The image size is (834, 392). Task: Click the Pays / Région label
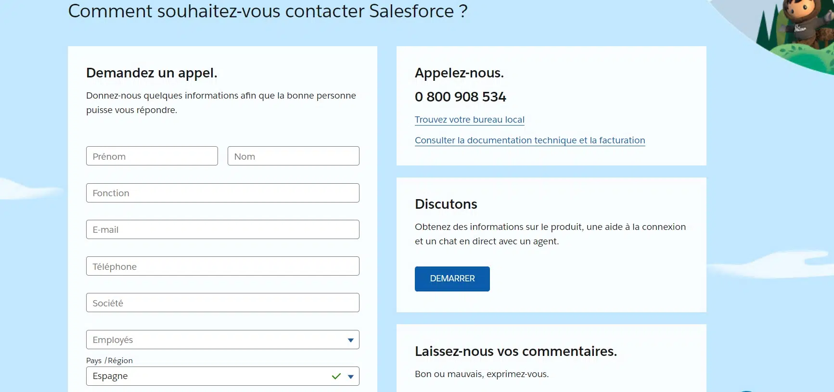tap(109, 361)
